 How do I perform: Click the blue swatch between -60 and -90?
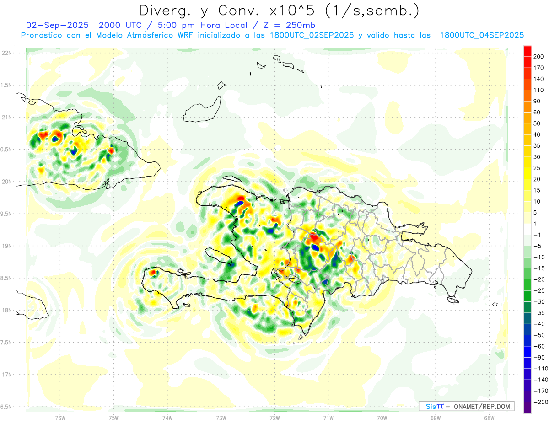527,352
